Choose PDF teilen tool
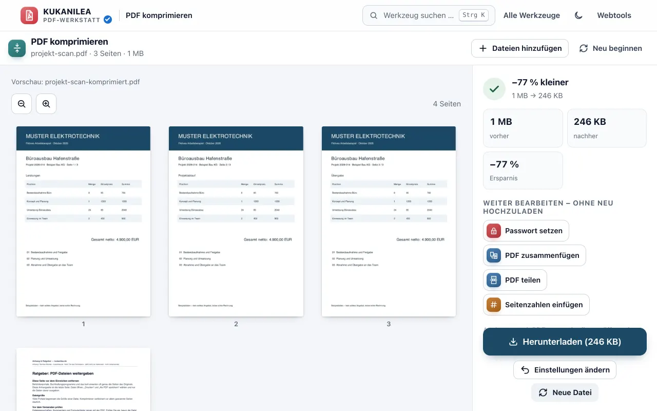657x411 pixels. click(x=515, y=280)
